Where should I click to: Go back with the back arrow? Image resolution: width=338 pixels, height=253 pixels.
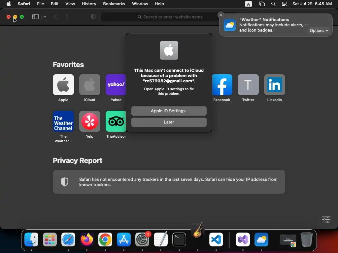pyautogui.click(x=55, y=17)
